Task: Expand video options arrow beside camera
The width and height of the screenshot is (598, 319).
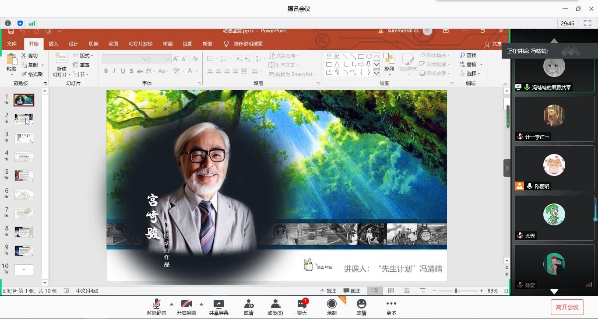Action: tap(201, 304)
